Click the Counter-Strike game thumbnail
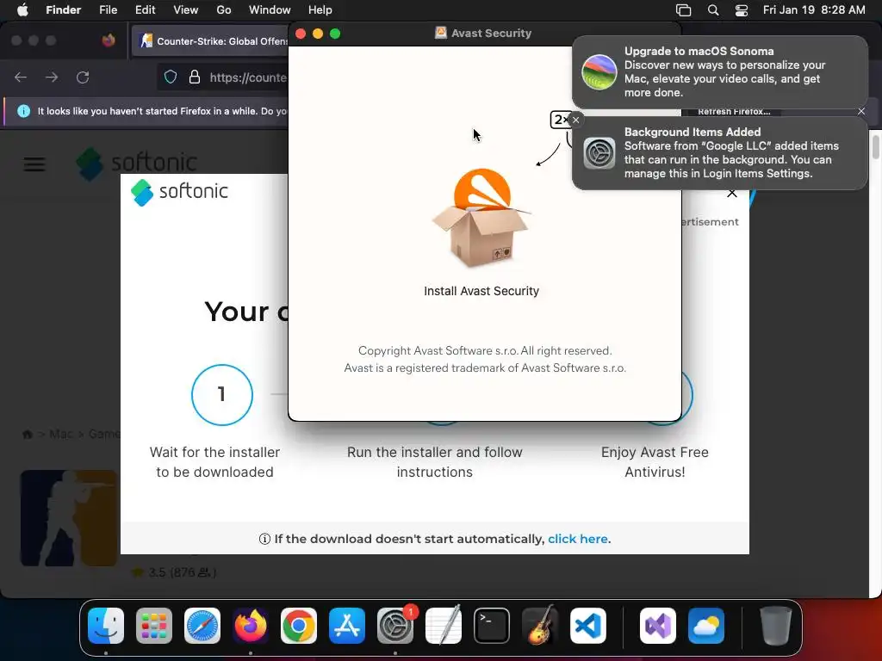 coord(69,517)
